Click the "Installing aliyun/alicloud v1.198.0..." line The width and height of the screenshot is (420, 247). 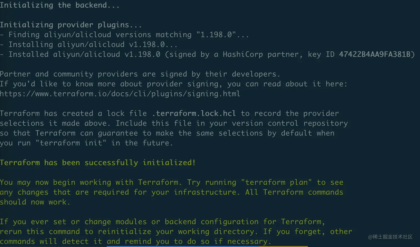89,45
